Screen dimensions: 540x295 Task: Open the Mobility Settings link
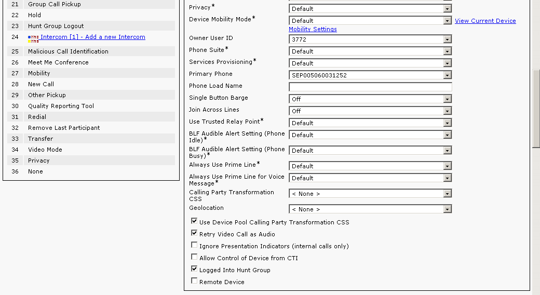313,29
